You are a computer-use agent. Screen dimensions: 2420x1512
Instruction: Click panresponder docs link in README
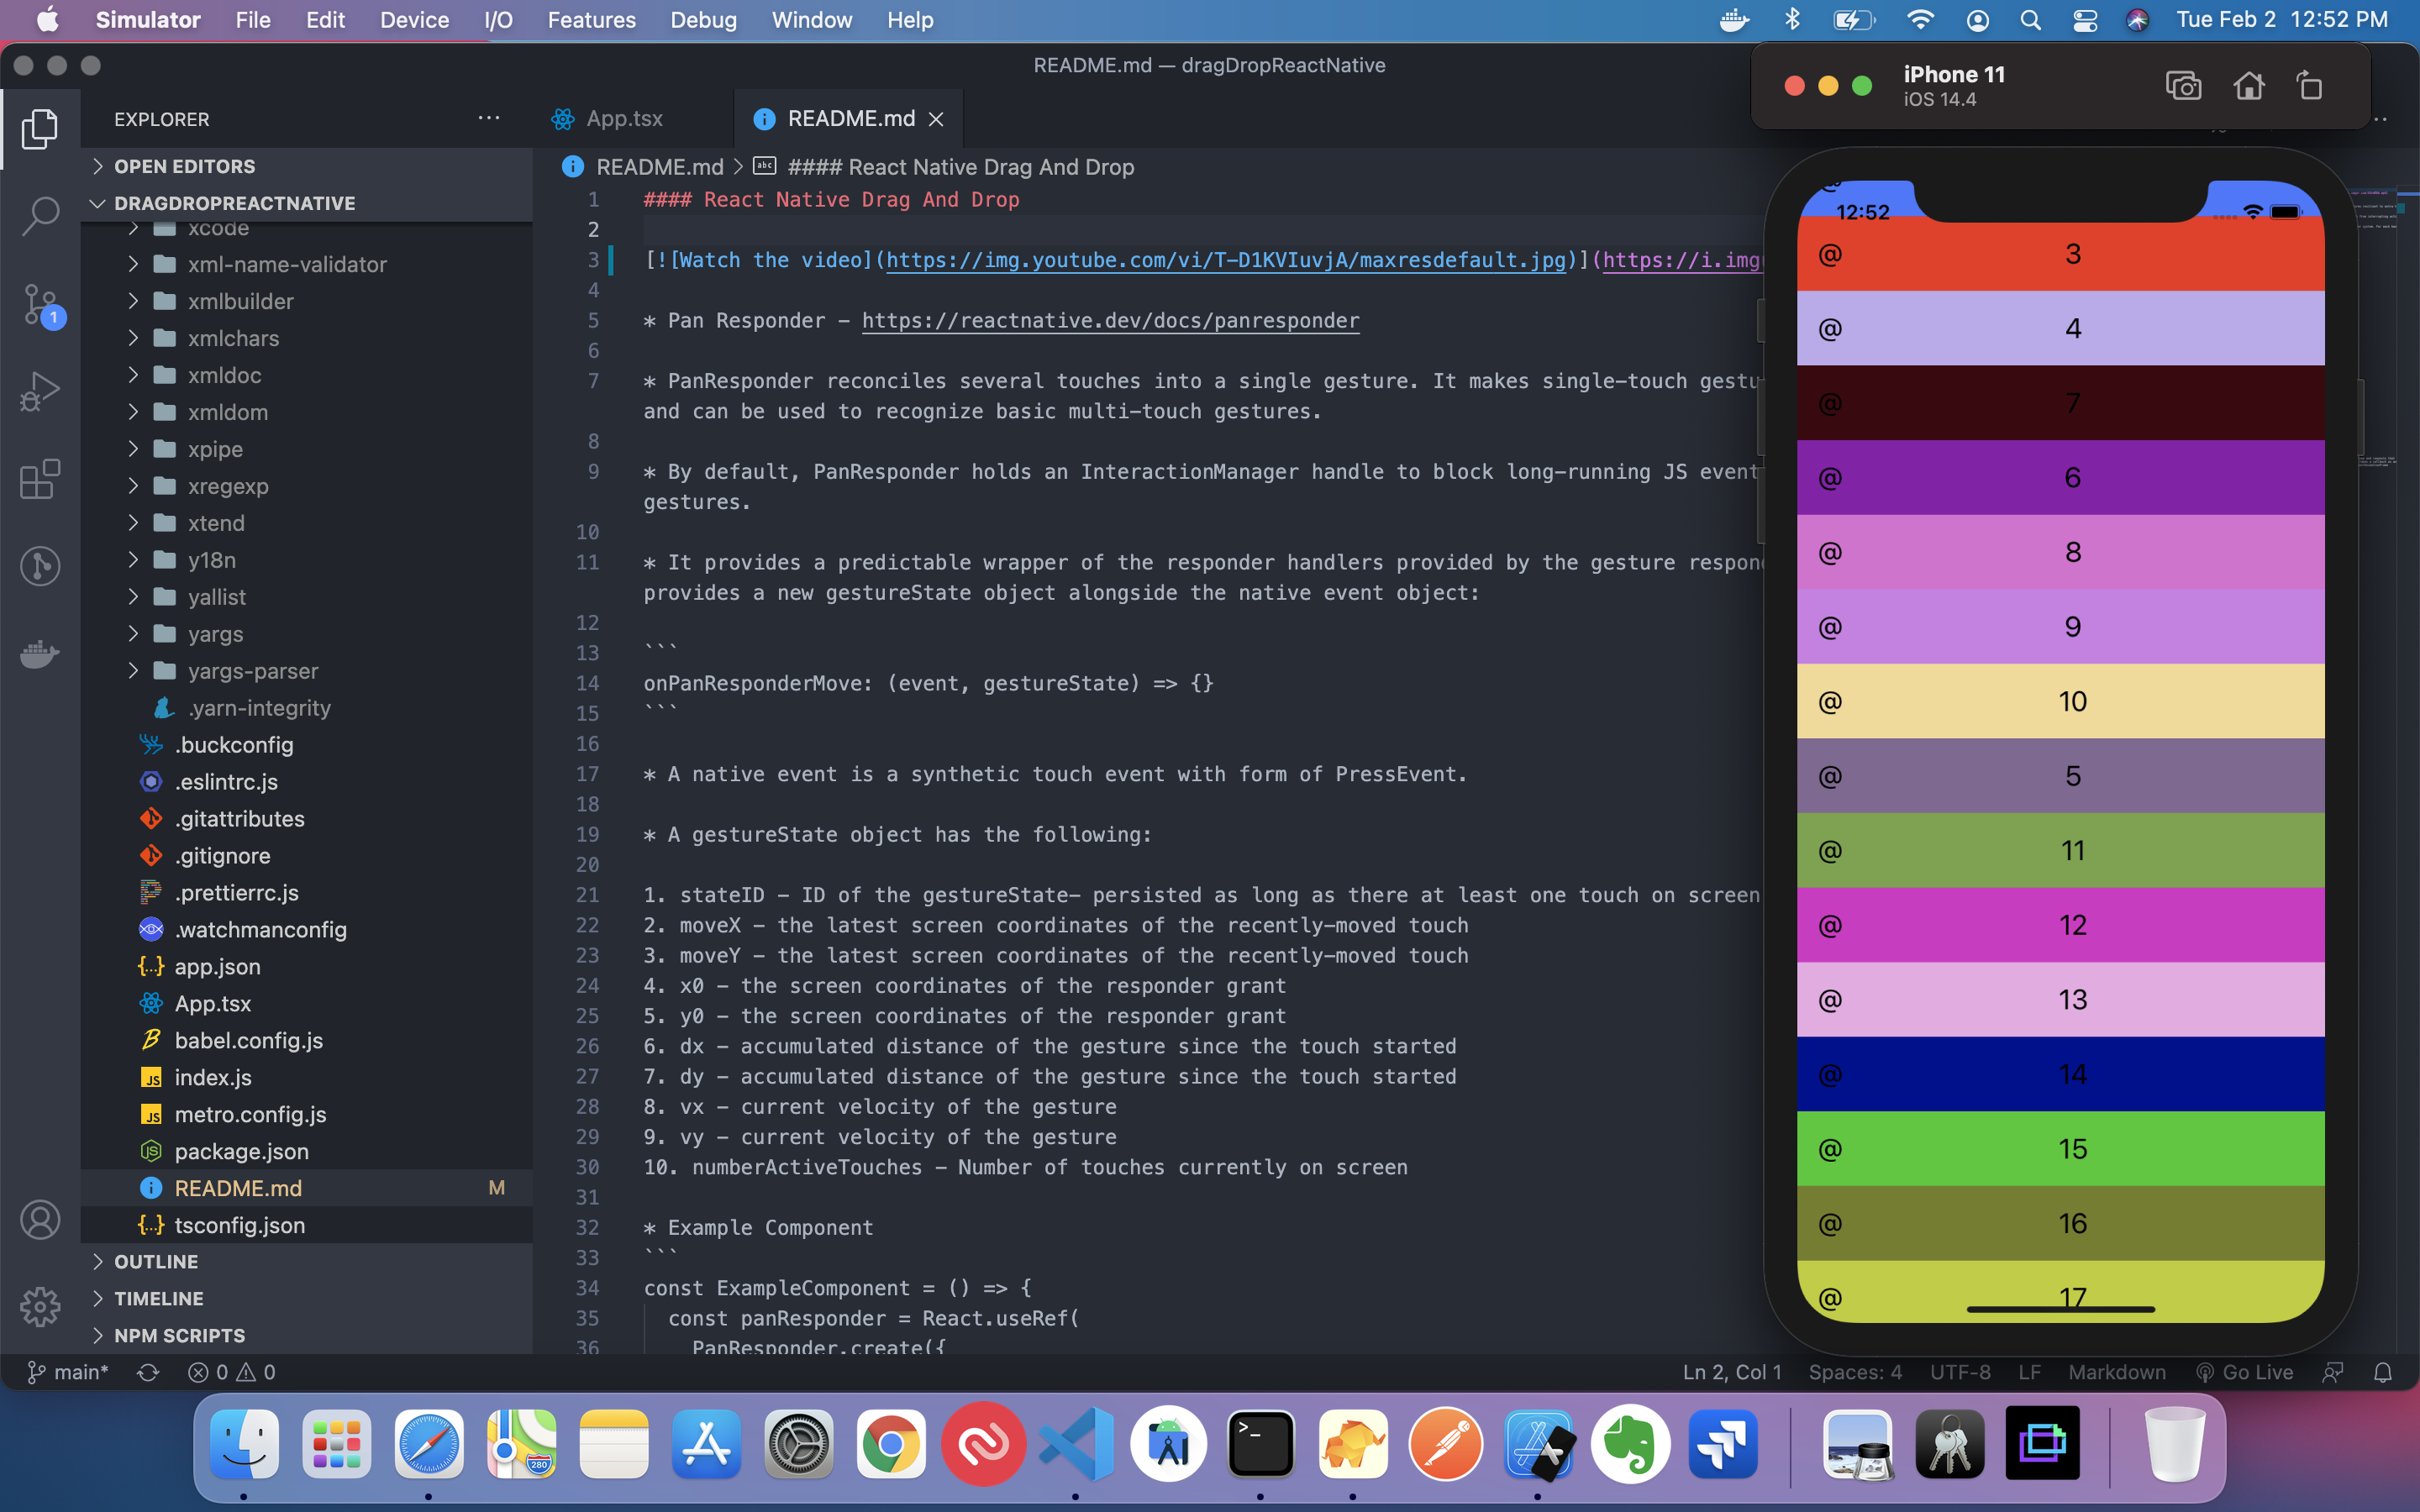tap(1110, 321)
